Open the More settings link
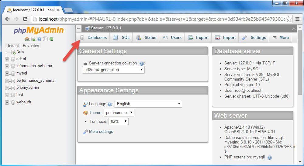The image size is (304, 166). pyautogui.click(x=101, y=132)
